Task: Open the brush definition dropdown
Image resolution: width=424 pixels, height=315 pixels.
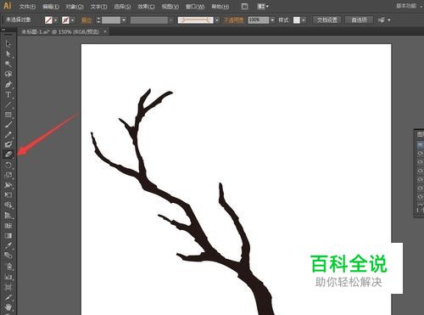Action: [x=217, y=20]
